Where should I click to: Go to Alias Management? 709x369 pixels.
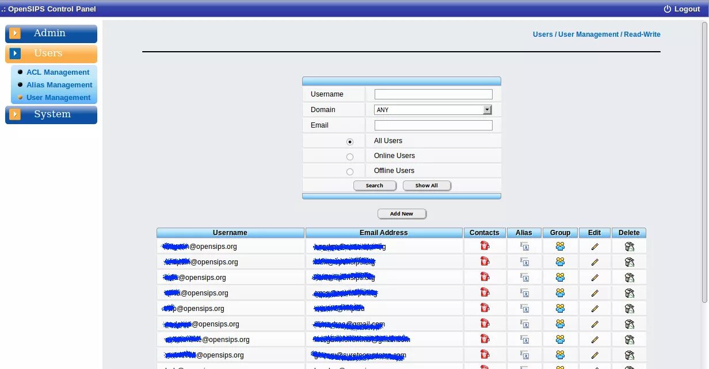[x=59, y=85]
